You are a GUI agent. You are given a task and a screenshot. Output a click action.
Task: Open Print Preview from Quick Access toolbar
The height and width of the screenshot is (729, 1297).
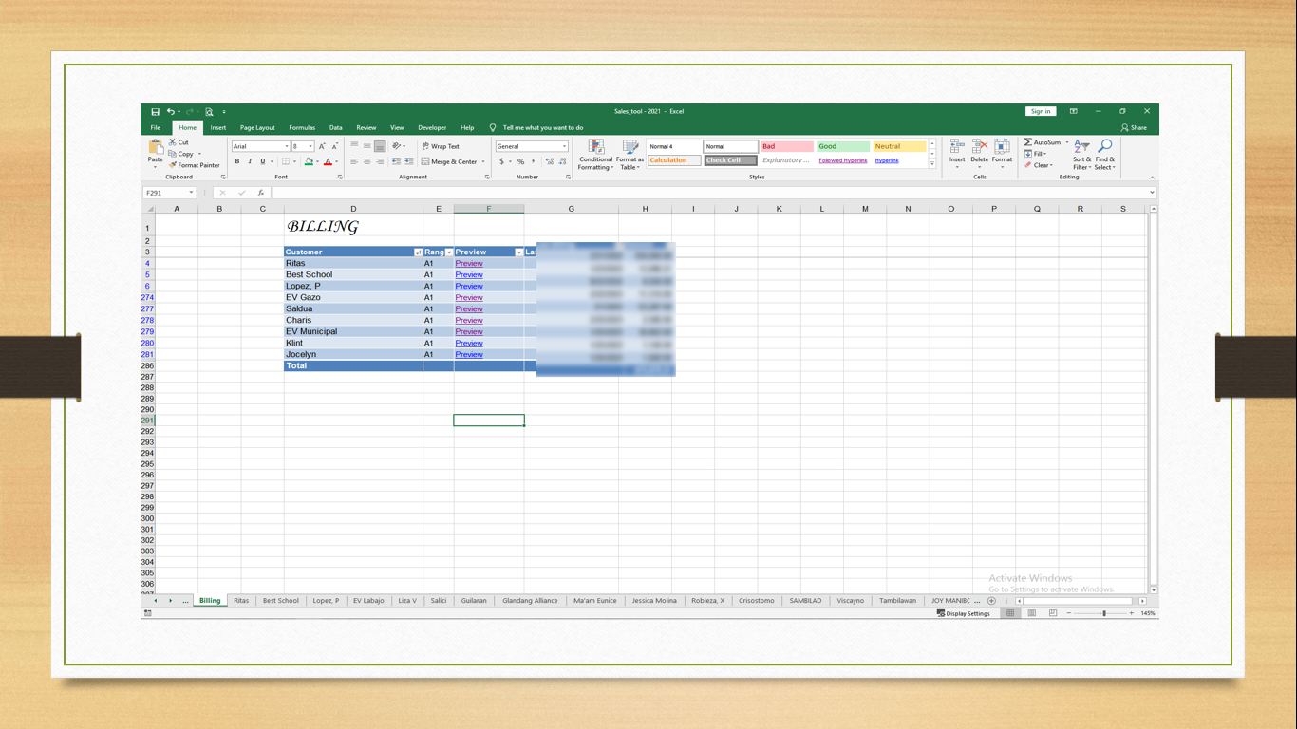click(209, 111)
